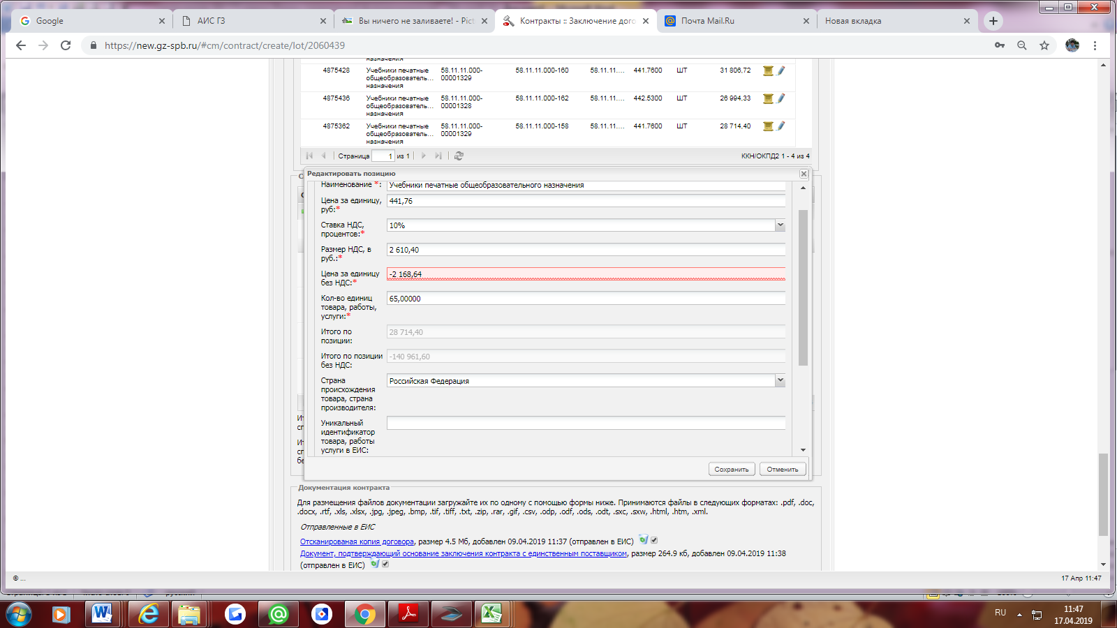Open the supplier basis document link

(464, 553)
